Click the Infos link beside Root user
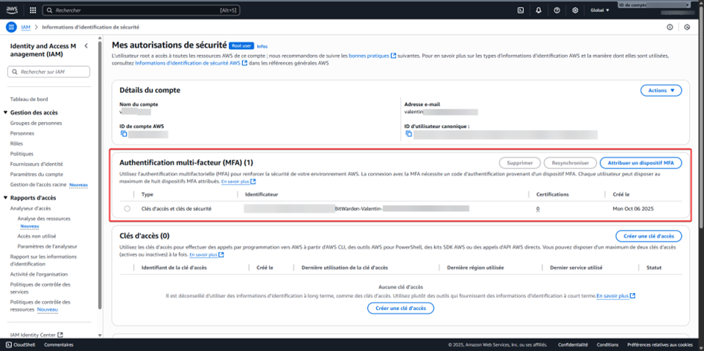The image size is (704, 351). [x=262, y=46]
